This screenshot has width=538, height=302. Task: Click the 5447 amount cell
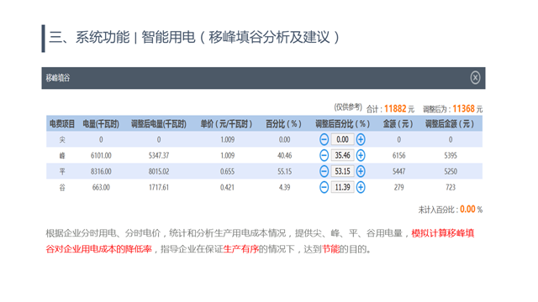coord(398,171)
